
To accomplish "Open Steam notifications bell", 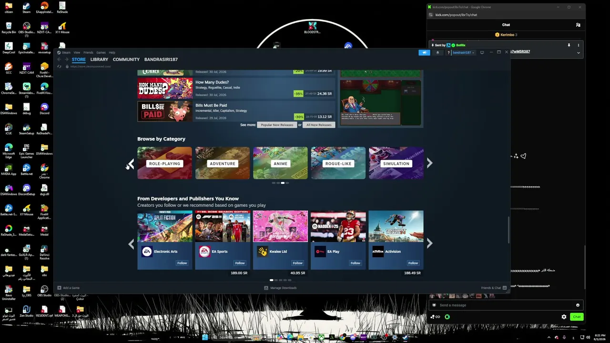I will tap(437, 52).
